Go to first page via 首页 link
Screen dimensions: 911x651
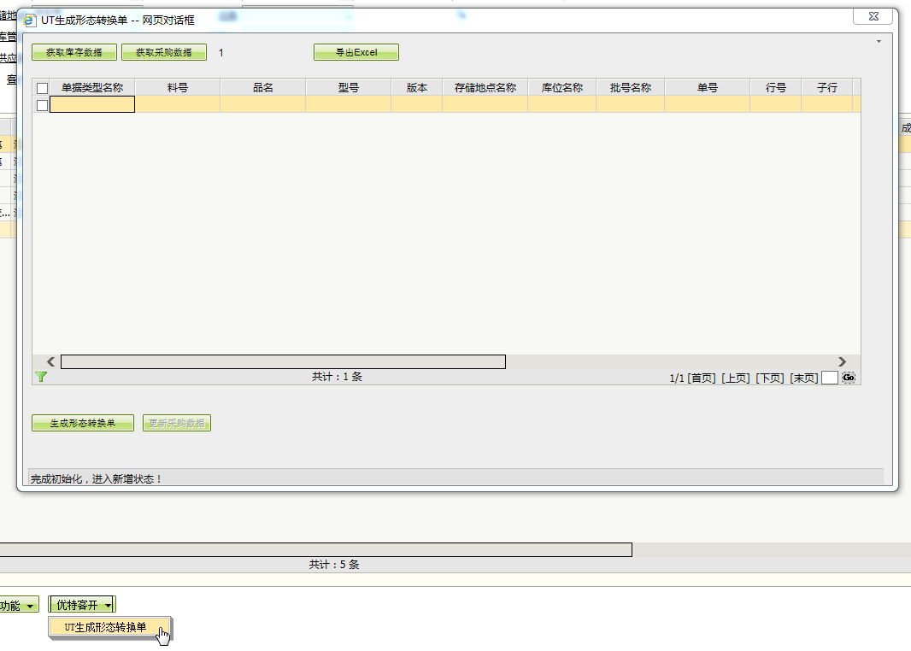(702, 378)
